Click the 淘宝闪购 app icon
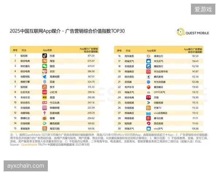Image resolution: width=219 pixels, height=175 pixels. (x=45, y=129)
